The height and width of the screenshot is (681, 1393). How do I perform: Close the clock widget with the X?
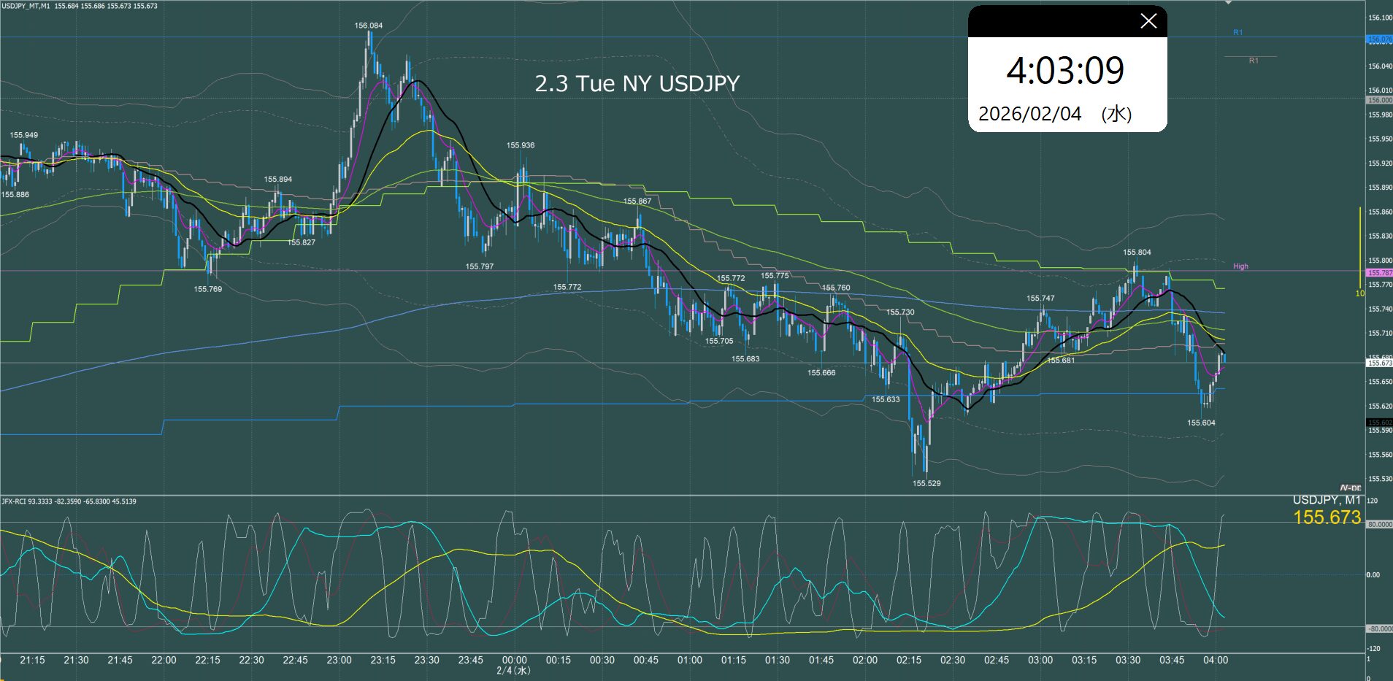coord(1148,21)
